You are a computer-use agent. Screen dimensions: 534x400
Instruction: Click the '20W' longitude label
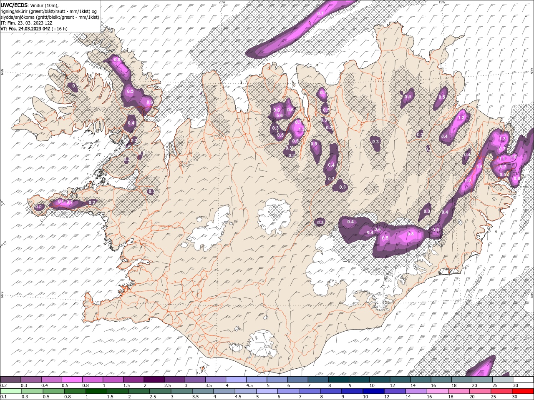(x=222, y=2)
